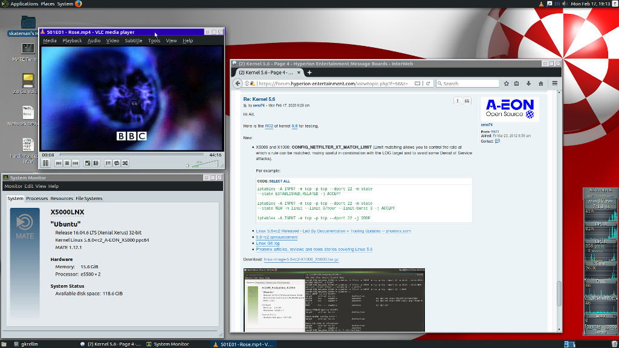Open Applications menu in top panel
619x348 pixels.
pyautogui.click(x=24, y=4)
